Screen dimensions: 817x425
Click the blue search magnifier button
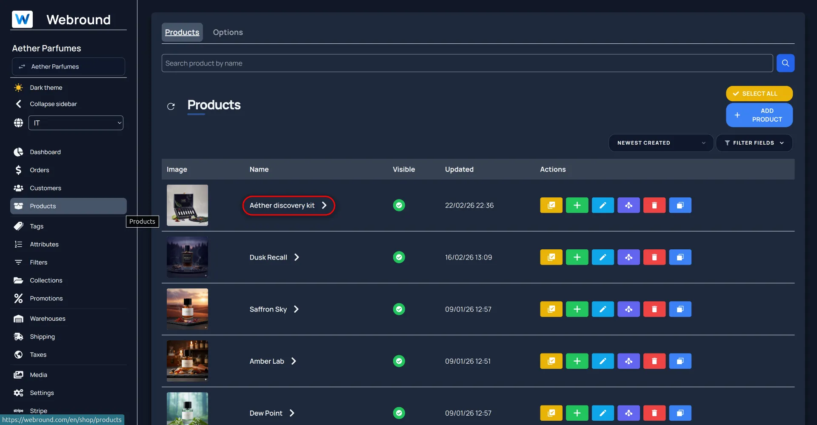click(785, 63)
